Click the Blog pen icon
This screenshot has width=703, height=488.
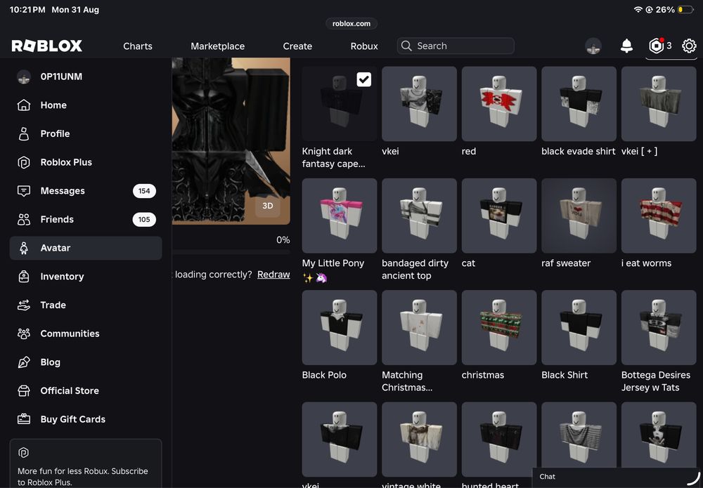click(x=24, y=362)
